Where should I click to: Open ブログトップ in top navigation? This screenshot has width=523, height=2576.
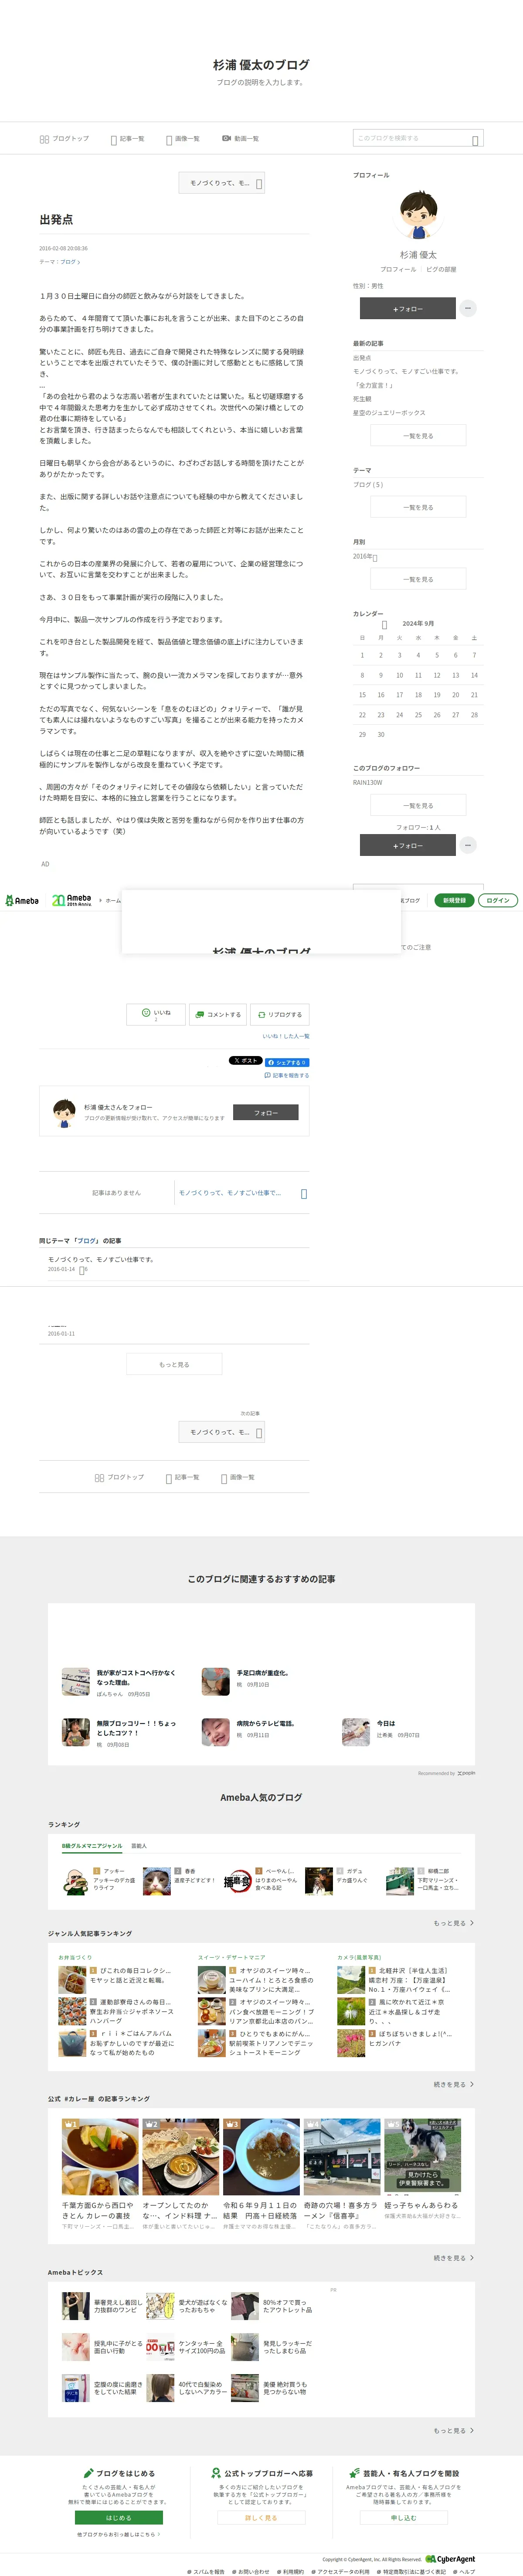pyautogui.click(x=64, y=139)
